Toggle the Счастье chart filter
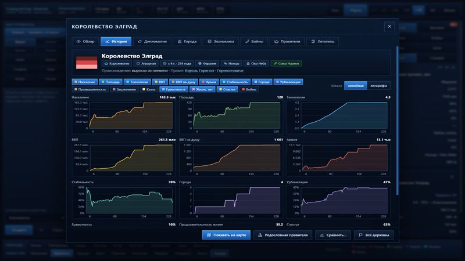The image size is (465, 261). [227, 89]
